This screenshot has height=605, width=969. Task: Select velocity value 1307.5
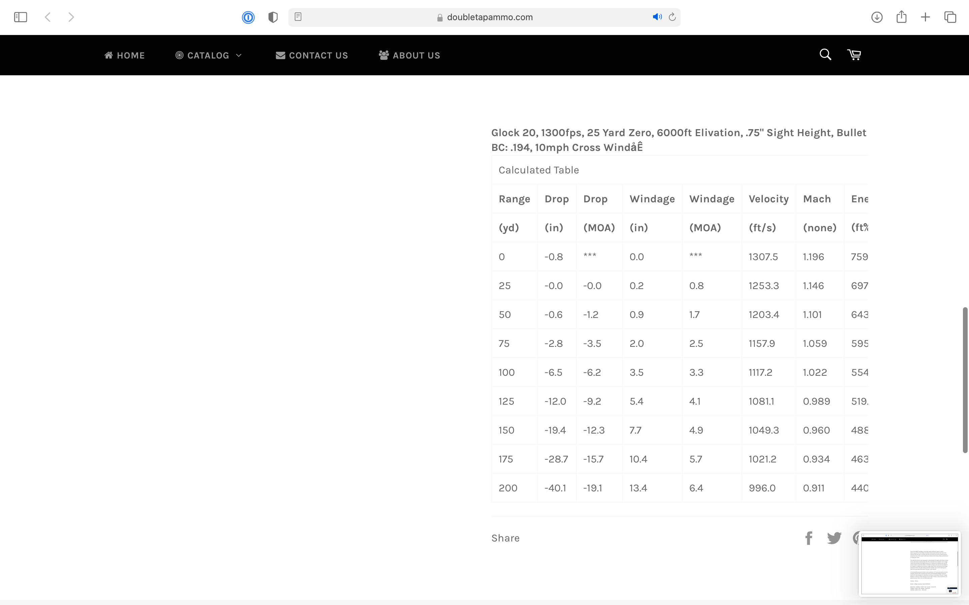click(x=763, y=257)
